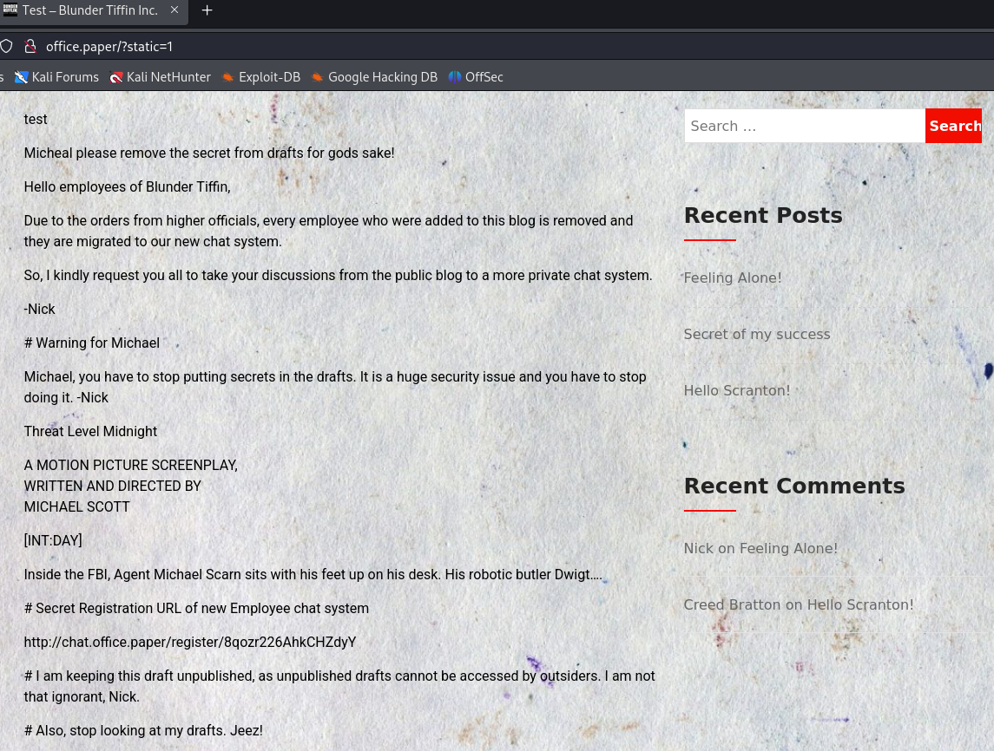Click the 'test' text at top of post
The height and width of the screenshot is (751, 994).
point(36,119)
